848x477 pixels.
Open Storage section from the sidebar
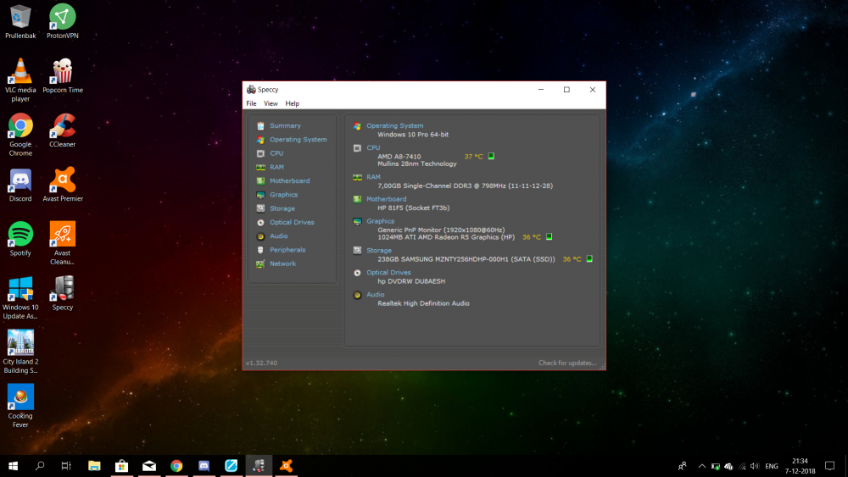282,208
